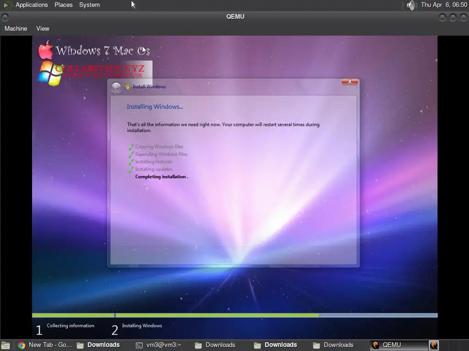469x351 pixels.
Task: Click 'Installing updates' step text
Action: click(x=154, y=169)
